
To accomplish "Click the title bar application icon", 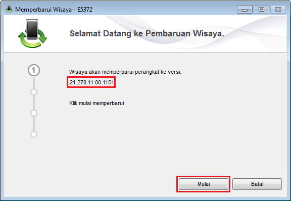I will 9,9.
